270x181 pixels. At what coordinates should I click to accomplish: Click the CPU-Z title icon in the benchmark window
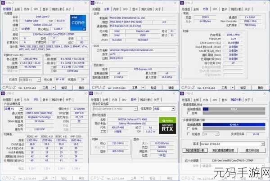[182, 93]
